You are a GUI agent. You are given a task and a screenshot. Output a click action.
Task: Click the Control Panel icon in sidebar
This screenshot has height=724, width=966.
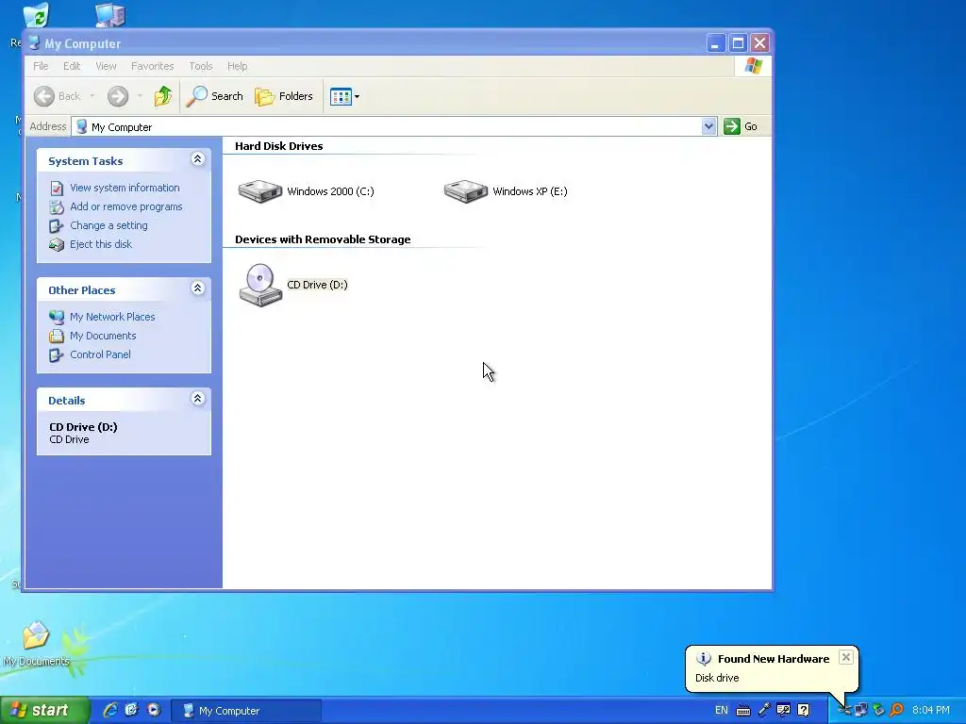(x=57, y=354)
